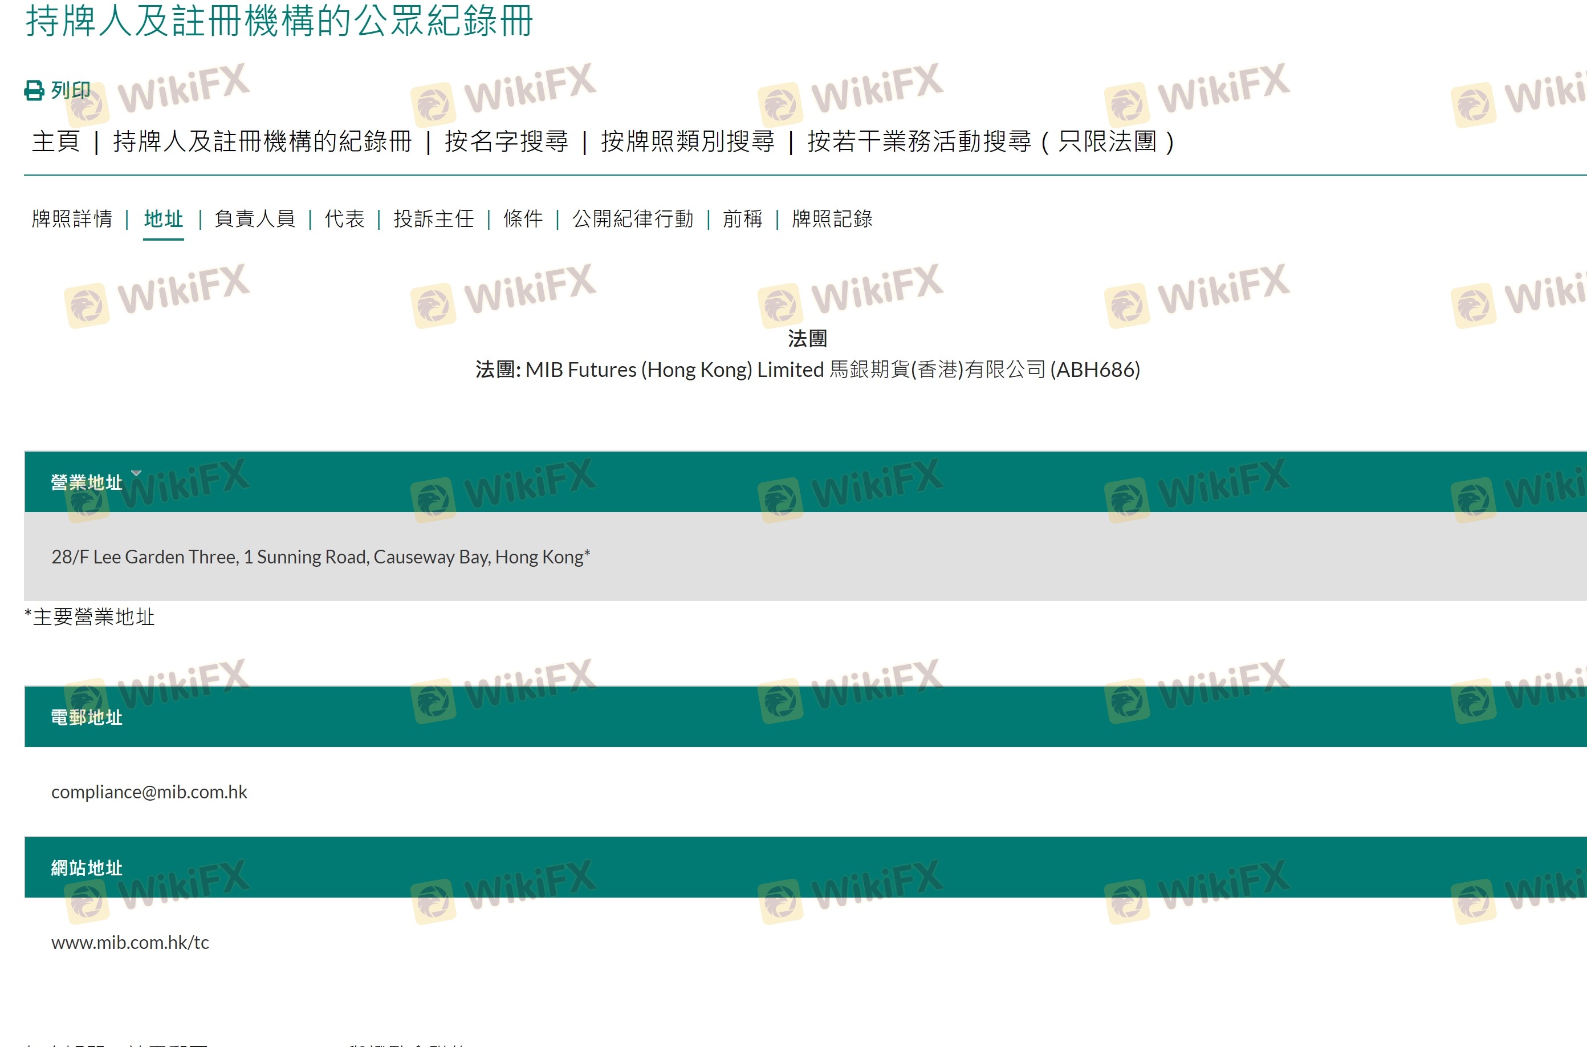This screenshot has height=1047, width=1587.
Task: Open 持牌人及註冊機構的紀錄冊 link
Action: click(262, 141)
